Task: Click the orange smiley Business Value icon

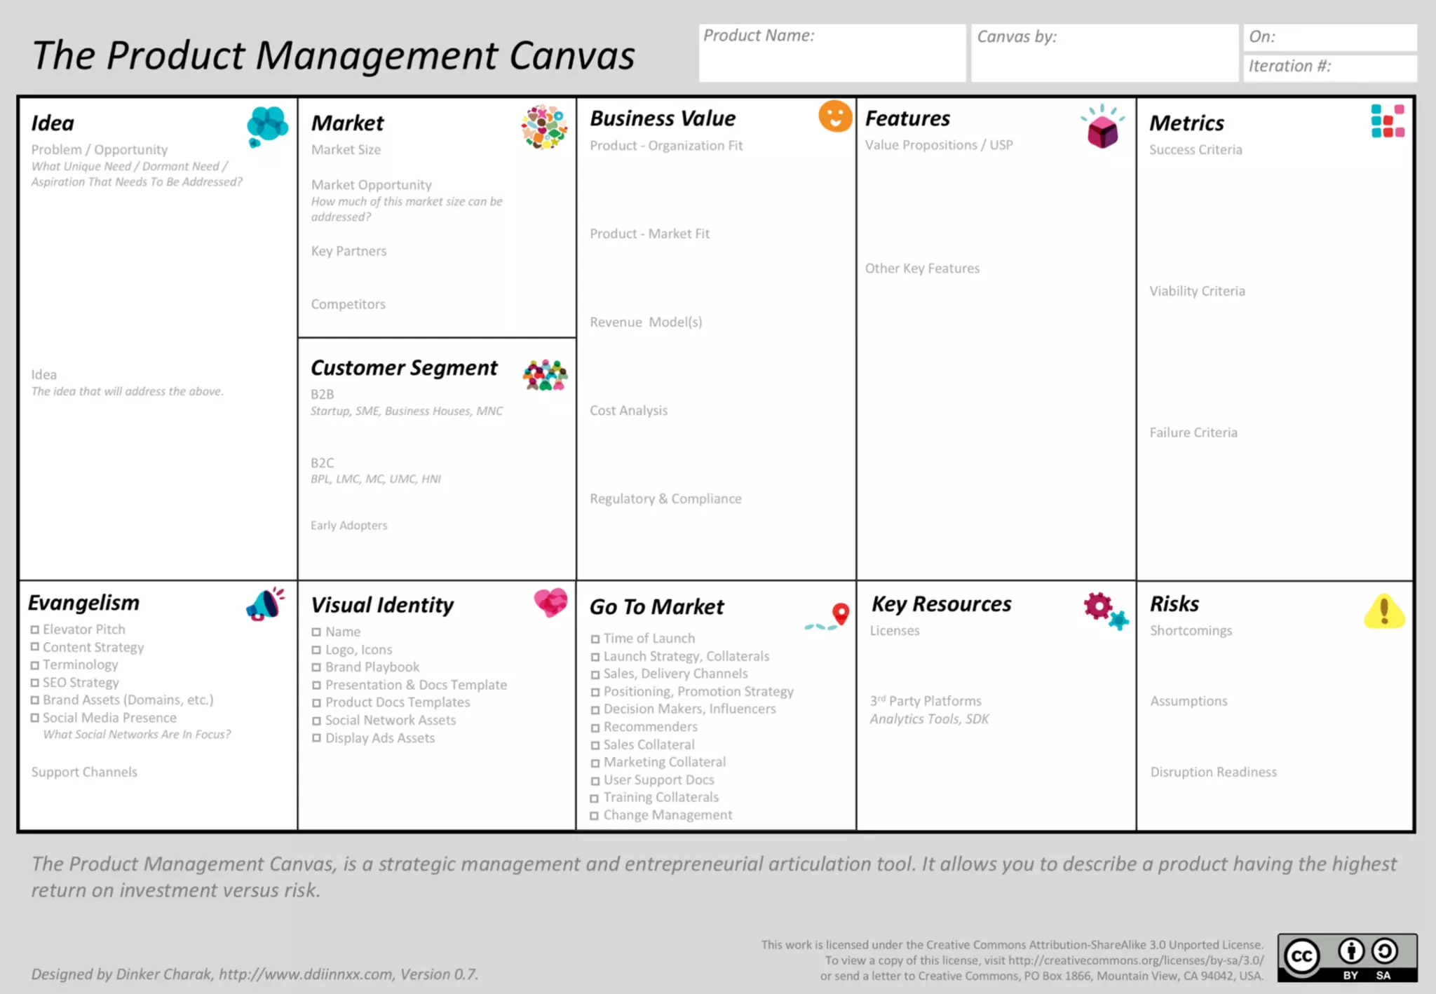Action: tap(835, 116)
